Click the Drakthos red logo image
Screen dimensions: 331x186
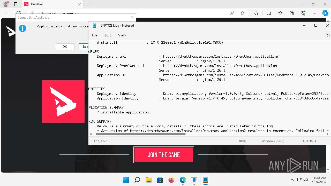63,102
